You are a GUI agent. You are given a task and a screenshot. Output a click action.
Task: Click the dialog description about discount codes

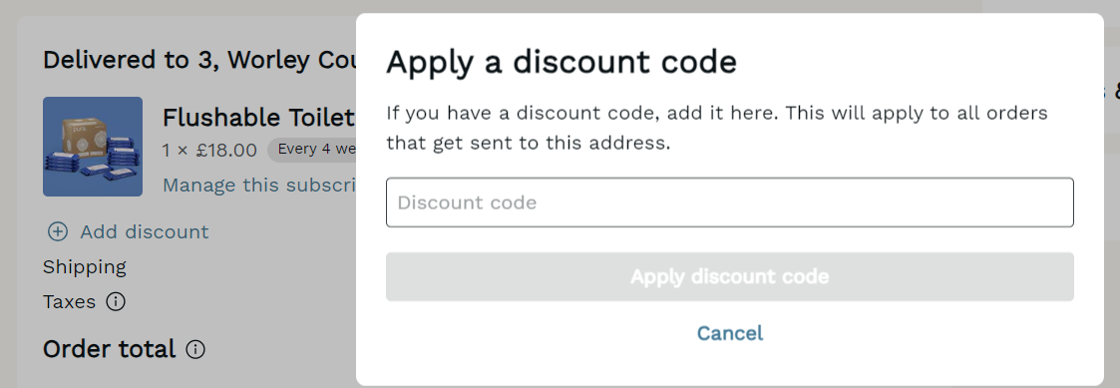point(717,128)
